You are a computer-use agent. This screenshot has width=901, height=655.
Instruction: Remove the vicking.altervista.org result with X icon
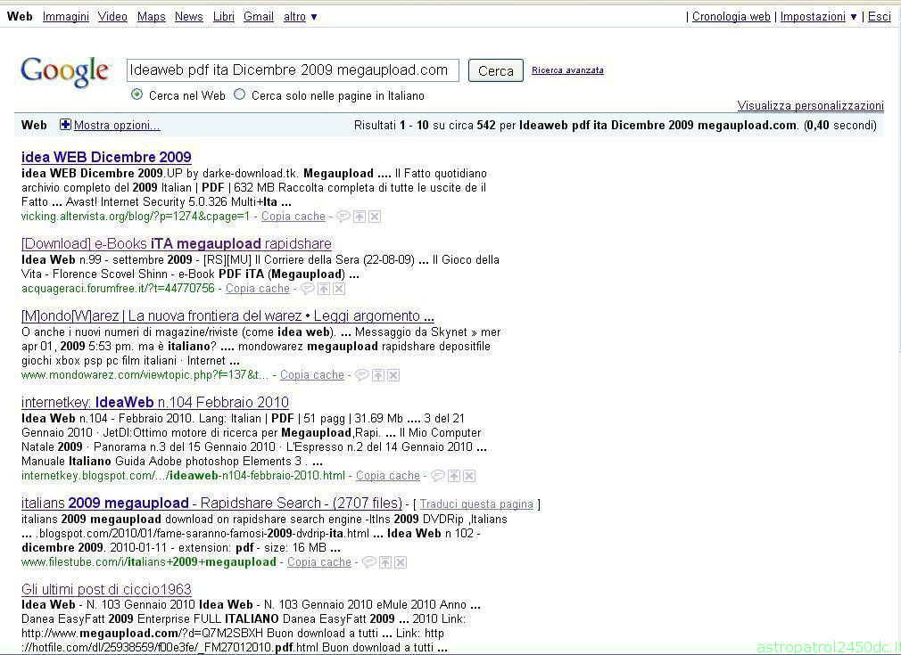tap(375, 217)
